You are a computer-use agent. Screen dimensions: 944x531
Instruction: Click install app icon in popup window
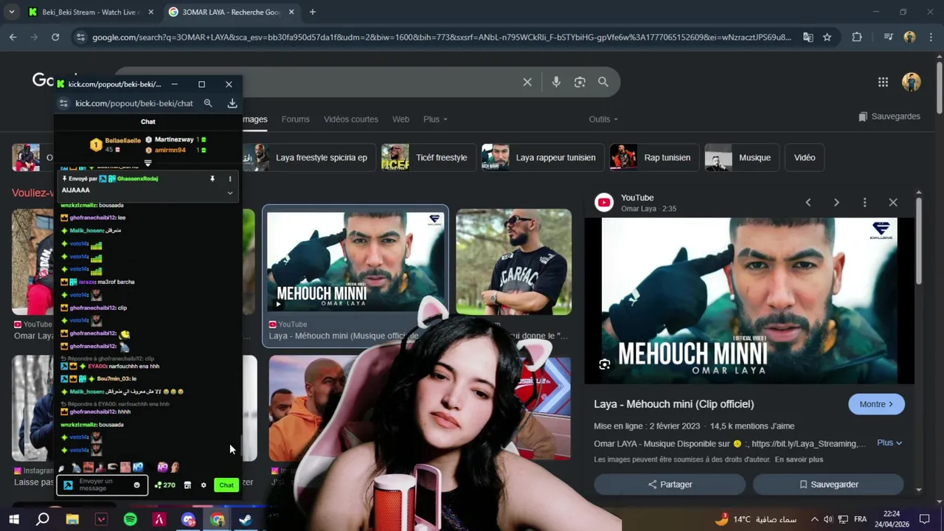(232, 104)
